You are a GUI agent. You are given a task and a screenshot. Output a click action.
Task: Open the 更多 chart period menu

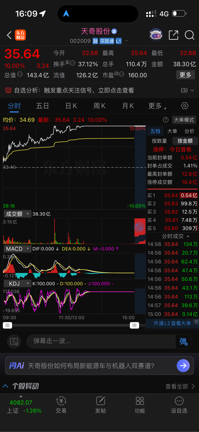click(157, 106)
